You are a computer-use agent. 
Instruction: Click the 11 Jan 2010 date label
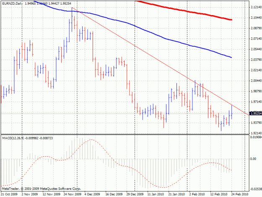(156, 194)
